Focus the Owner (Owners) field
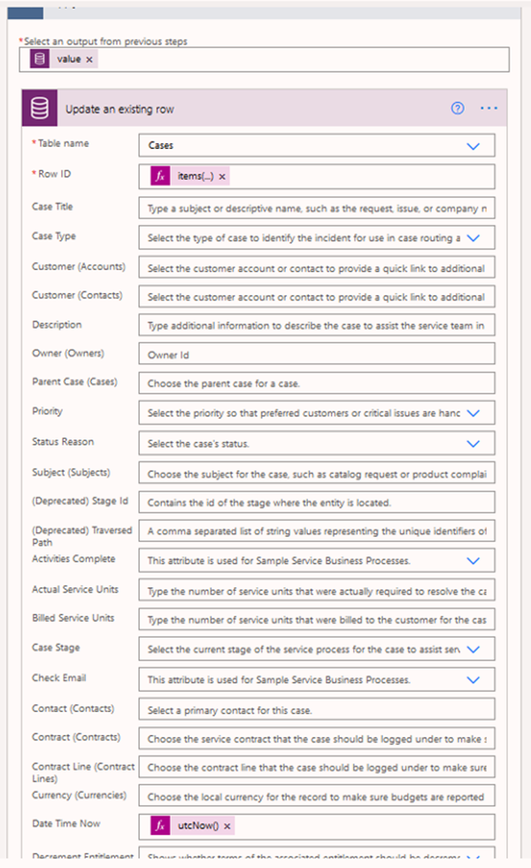This screenshot has height=868, width=531. [316, 354]
